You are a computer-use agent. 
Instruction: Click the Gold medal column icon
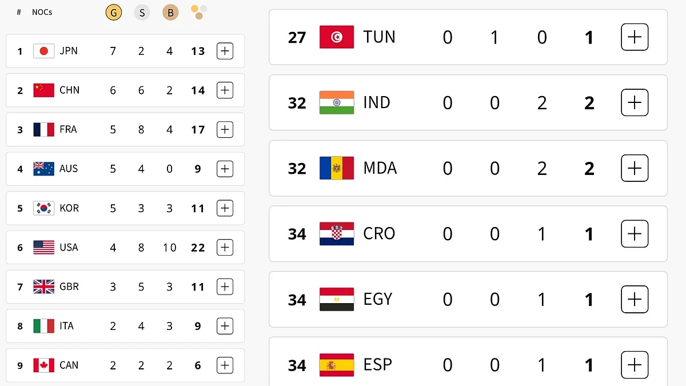(x=114, y=12)
